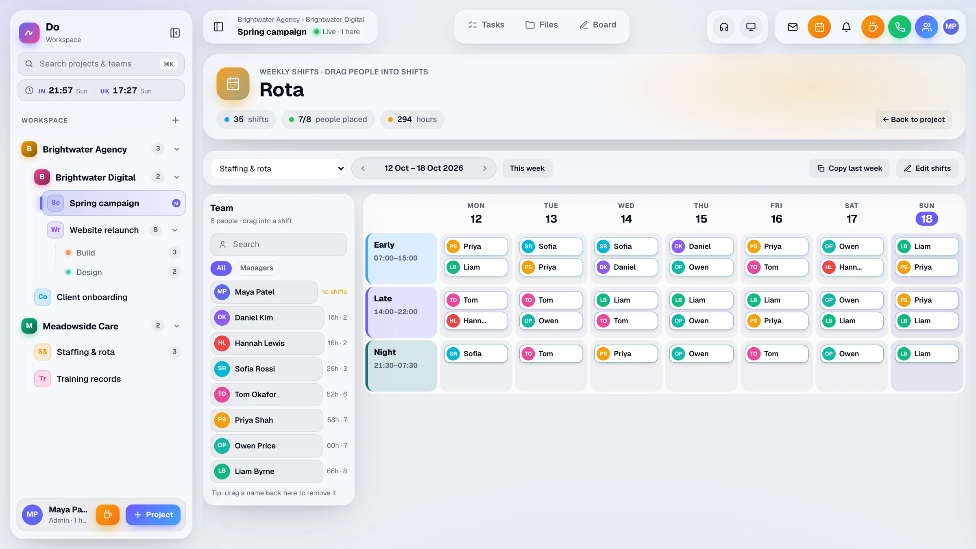Select the Early 07:00–15:00 shift row header
Screen dimensions: 976x549
402,259
